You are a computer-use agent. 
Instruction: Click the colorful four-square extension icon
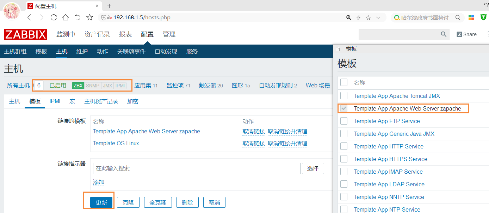471,18
